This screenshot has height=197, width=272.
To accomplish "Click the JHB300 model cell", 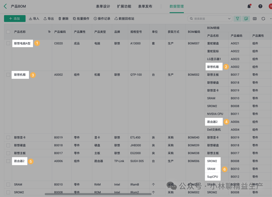I will tap(136, 145).
